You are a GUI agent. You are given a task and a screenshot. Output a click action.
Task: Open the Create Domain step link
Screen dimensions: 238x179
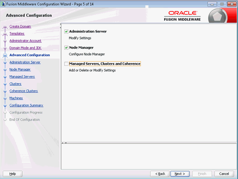[x=20, y=26]
